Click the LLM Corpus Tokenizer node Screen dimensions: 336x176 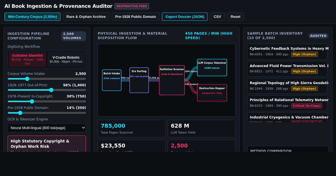[x=212, y=68]
